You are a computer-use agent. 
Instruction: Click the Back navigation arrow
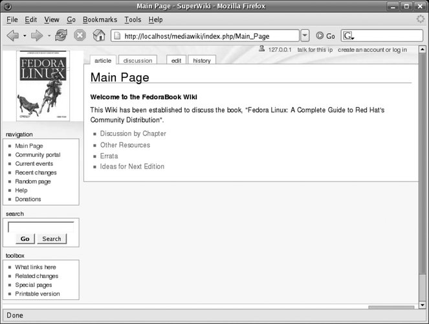[12, 36]
